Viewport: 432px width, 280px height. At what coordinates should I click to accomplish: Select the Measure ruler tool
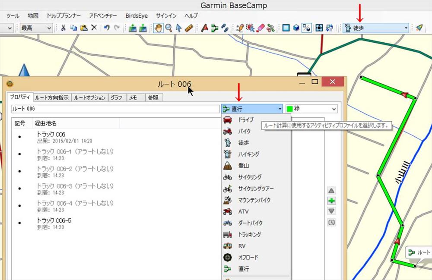pyautogui.click(x=189, y=28)
